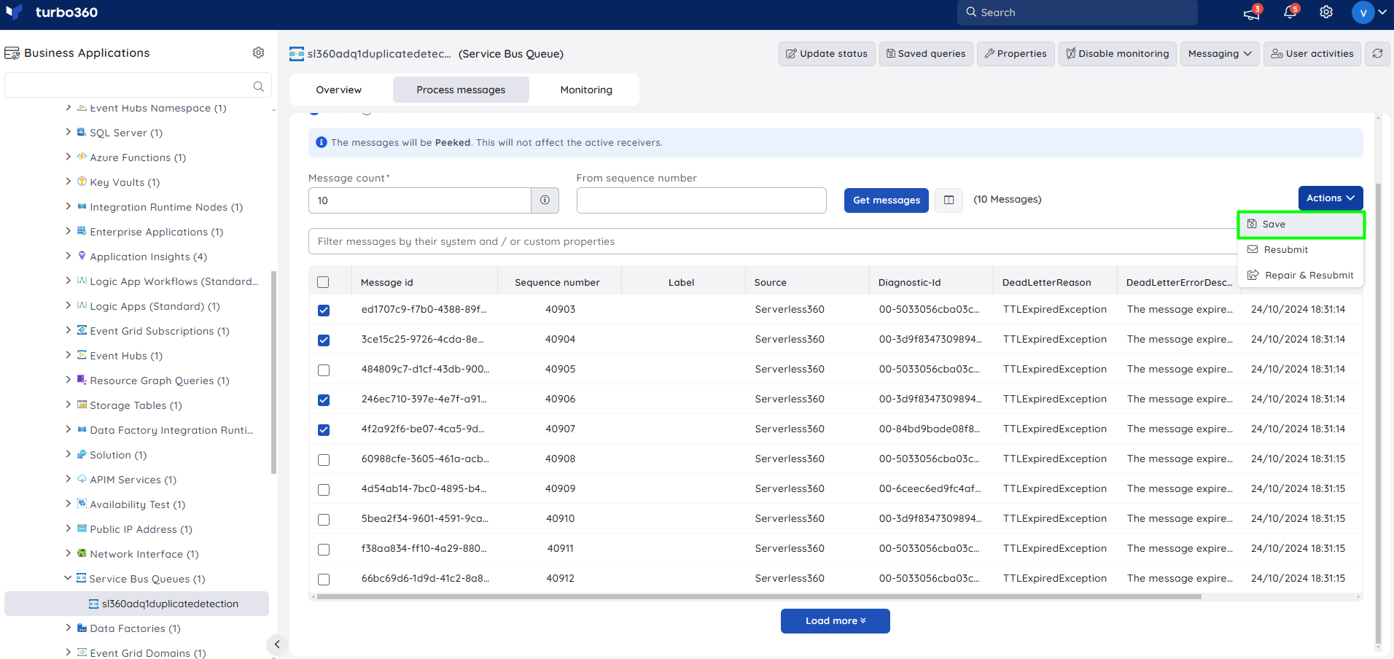
Task: Click the Service Bus Queue header icon
Action: click(x=297, y=53)
